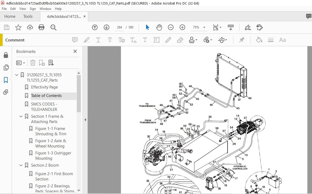
Task: Open the Sign menu
Action: (x=33, y=9)
